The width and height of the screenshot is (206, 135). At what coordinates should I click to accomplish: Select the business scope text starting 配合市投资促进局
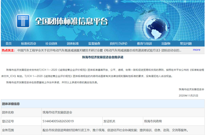click(116, 130)
